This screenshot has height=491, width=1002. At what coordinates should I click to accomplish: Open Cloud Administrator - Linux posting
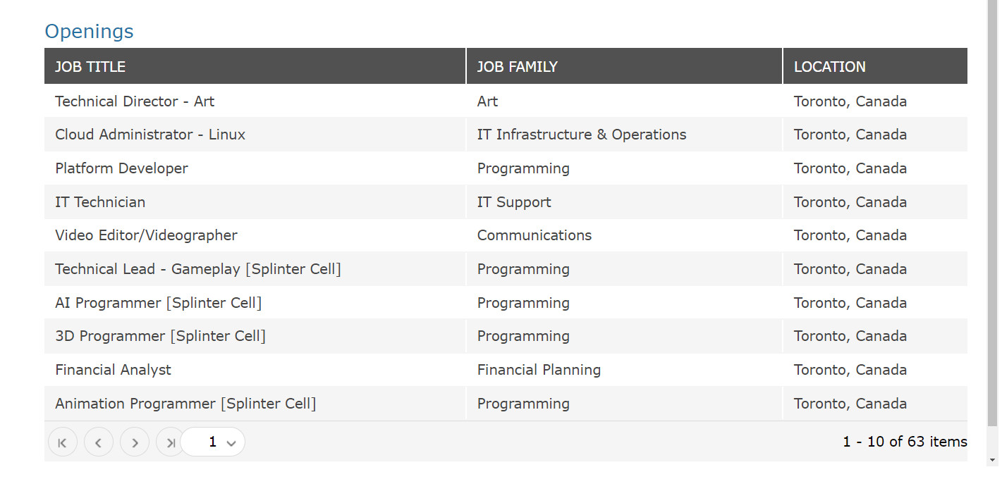[x=150, y=135]
